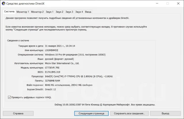Image resolution: width=184 pixels, height=119 pixels.
Task: Click the Следующая страница button
Action: (x=91, y=113)
